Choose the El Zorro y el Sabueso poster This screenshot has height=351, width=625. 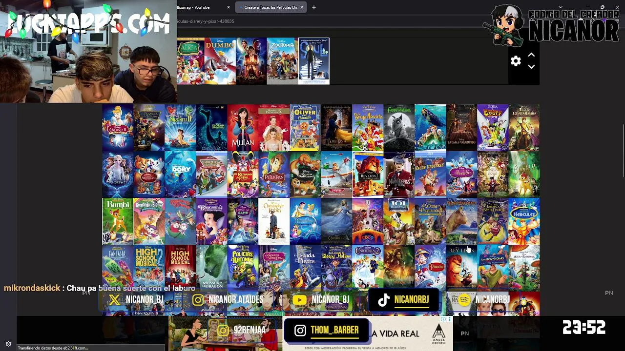point(305,174)
